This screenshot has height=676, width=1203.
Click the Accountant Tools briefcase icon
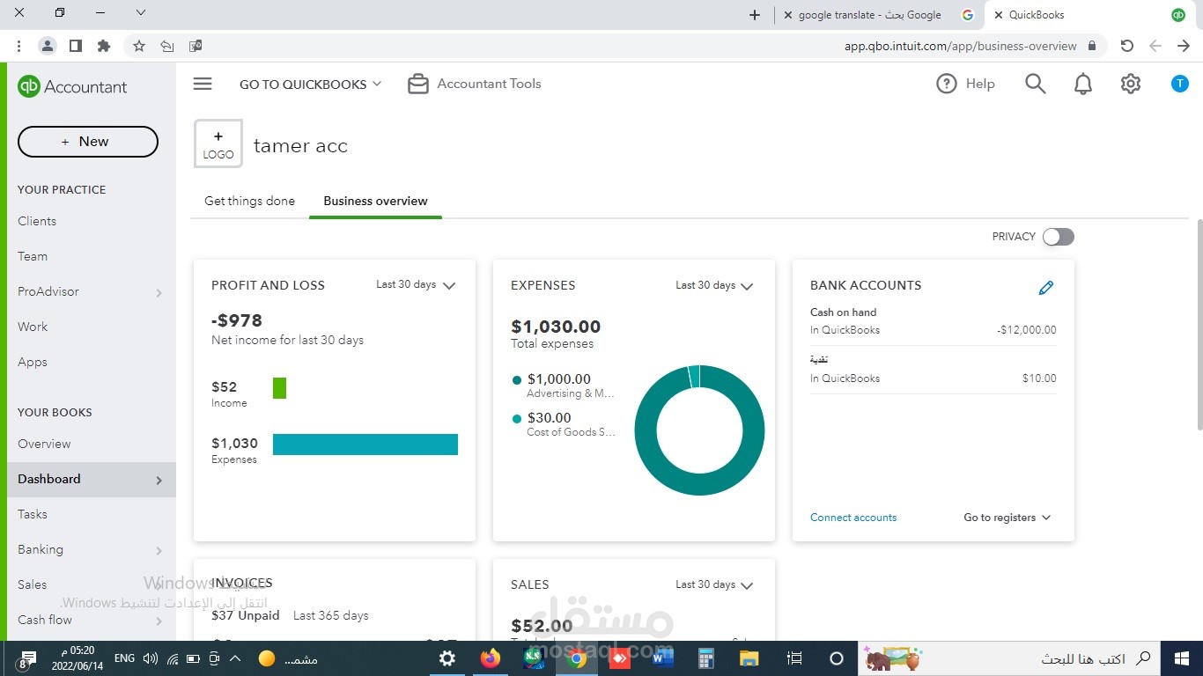pyautogui.click(x=418, y=84)
